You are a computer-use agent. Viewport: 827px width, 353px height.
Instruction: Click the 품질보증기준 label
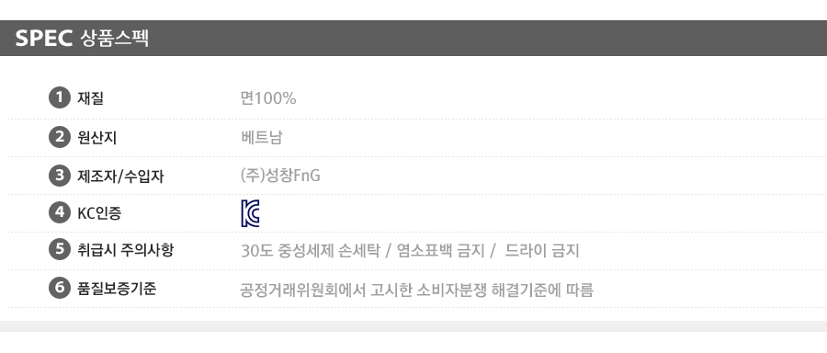[x=117, y=289]
